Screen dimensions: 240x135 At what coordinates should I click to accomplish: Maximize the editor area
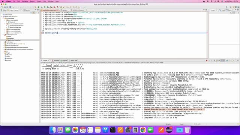(206, 10)
